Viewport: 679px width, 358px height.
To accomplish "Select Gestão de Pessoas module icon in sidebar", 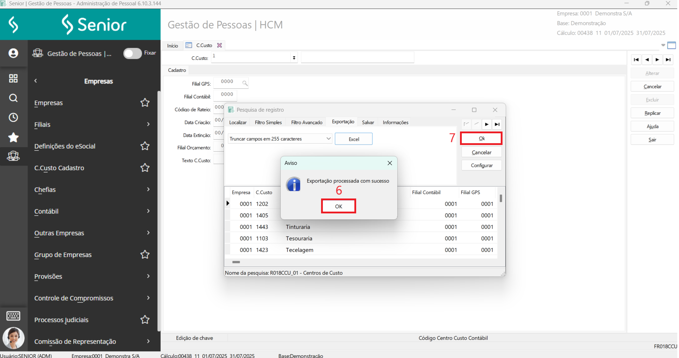I will pos(13,156).
